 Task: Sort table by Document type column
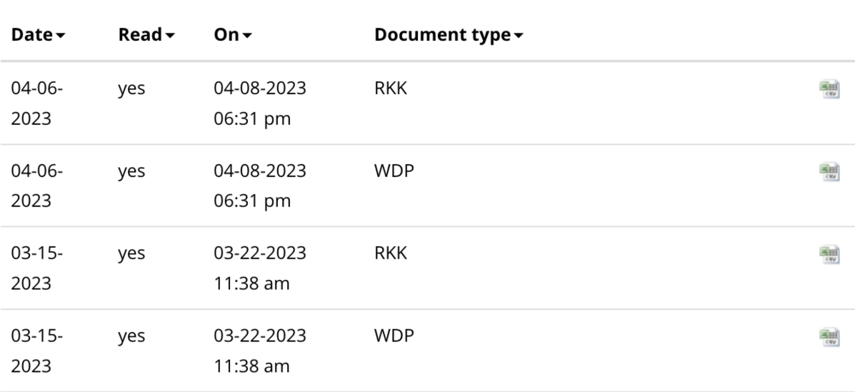[x=442, y=37]
